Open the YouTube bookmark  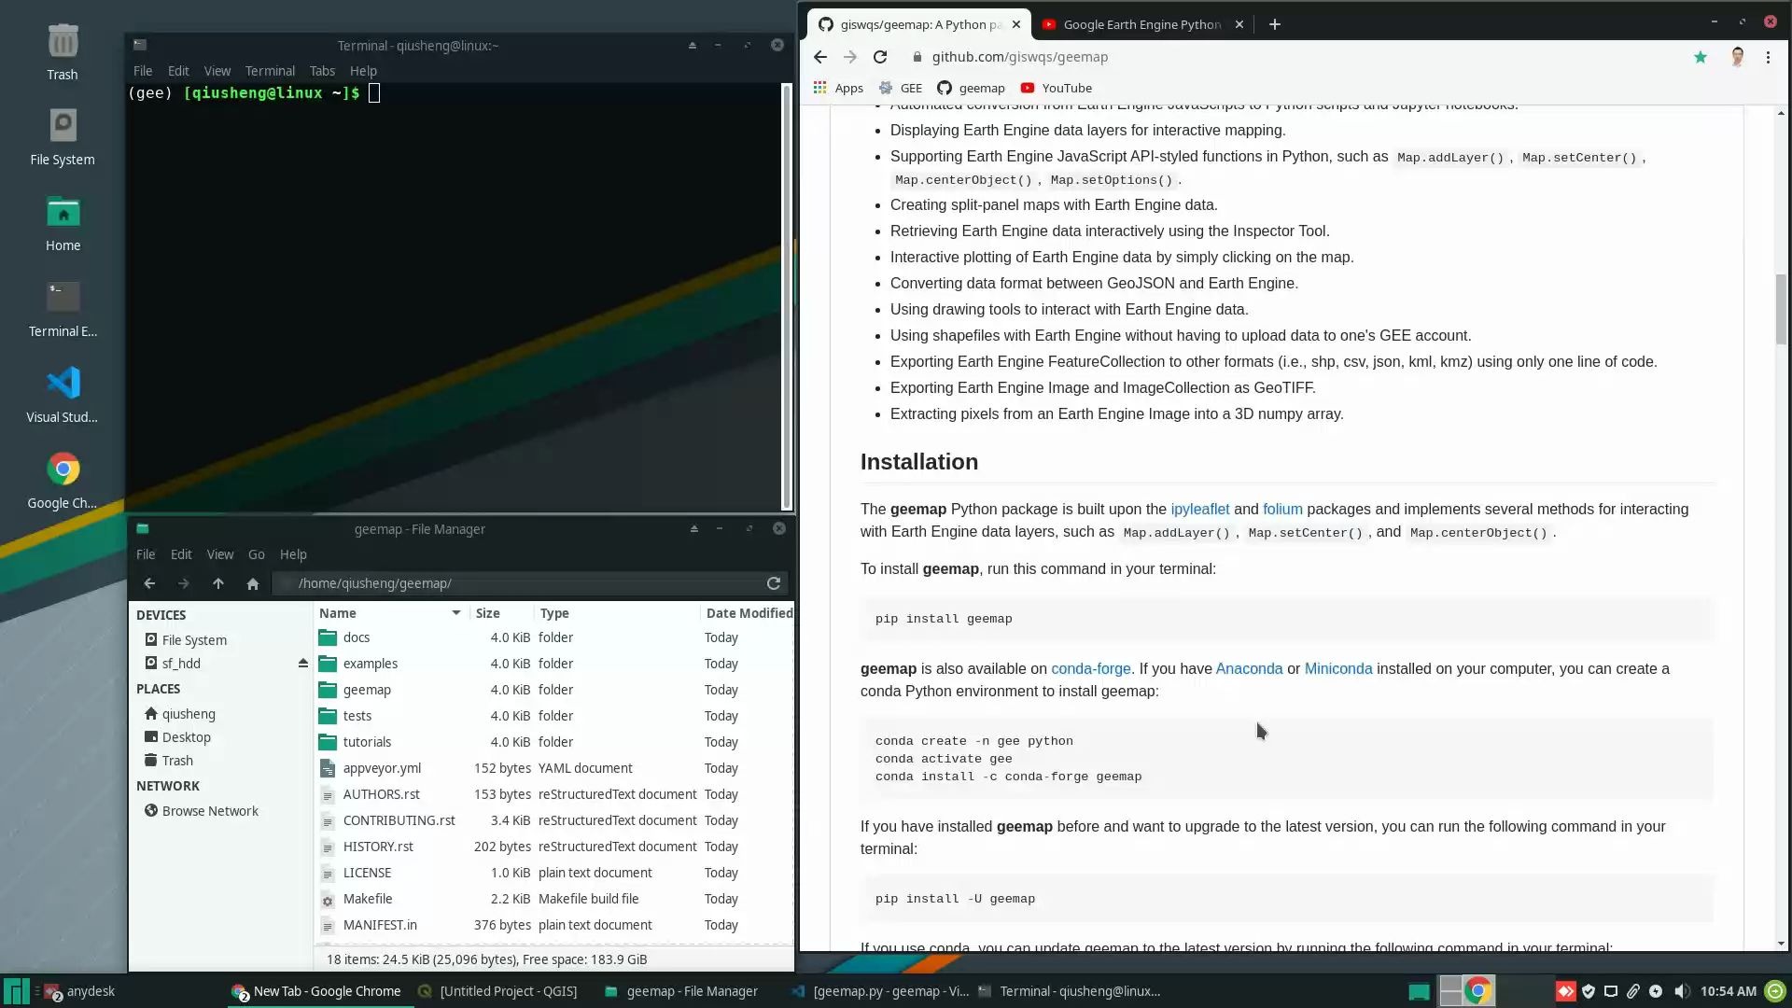click(x=1056, y=88)
